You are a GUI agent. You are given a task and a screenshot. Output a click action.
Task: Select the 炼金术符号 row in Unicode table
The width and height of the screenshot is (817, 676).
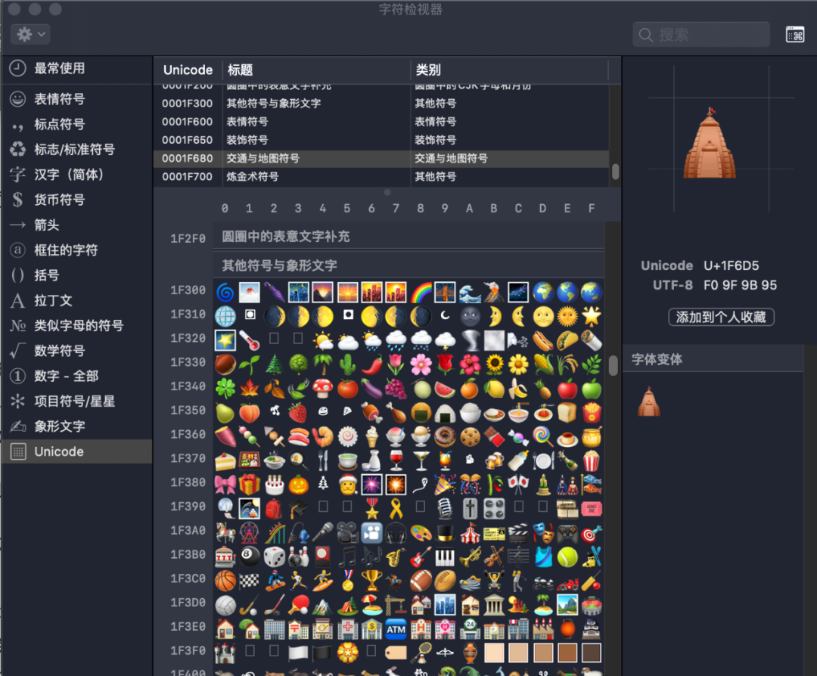coord(303,177)
